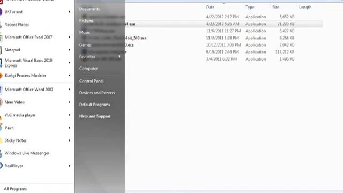Launch Microsoft Office Word 2007
Viewport: 343px width, 193px height.
point(29,90)
